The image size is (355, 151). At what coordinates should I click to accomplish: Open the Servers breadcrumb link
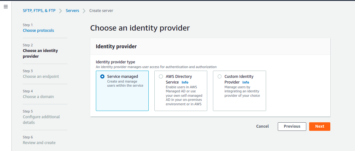coord(72,11)
